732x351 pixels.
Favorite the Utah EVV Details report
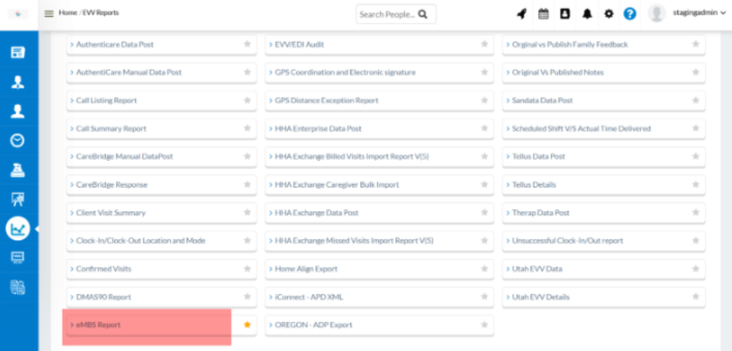pos(695,297)
